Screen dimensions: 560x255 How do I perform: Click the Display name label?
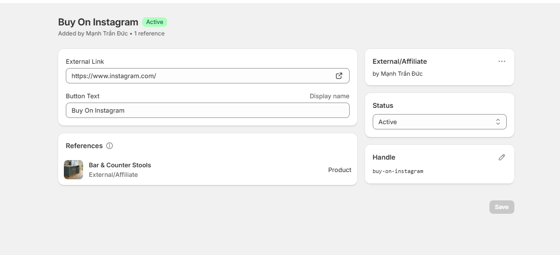[x=329, y=96]
